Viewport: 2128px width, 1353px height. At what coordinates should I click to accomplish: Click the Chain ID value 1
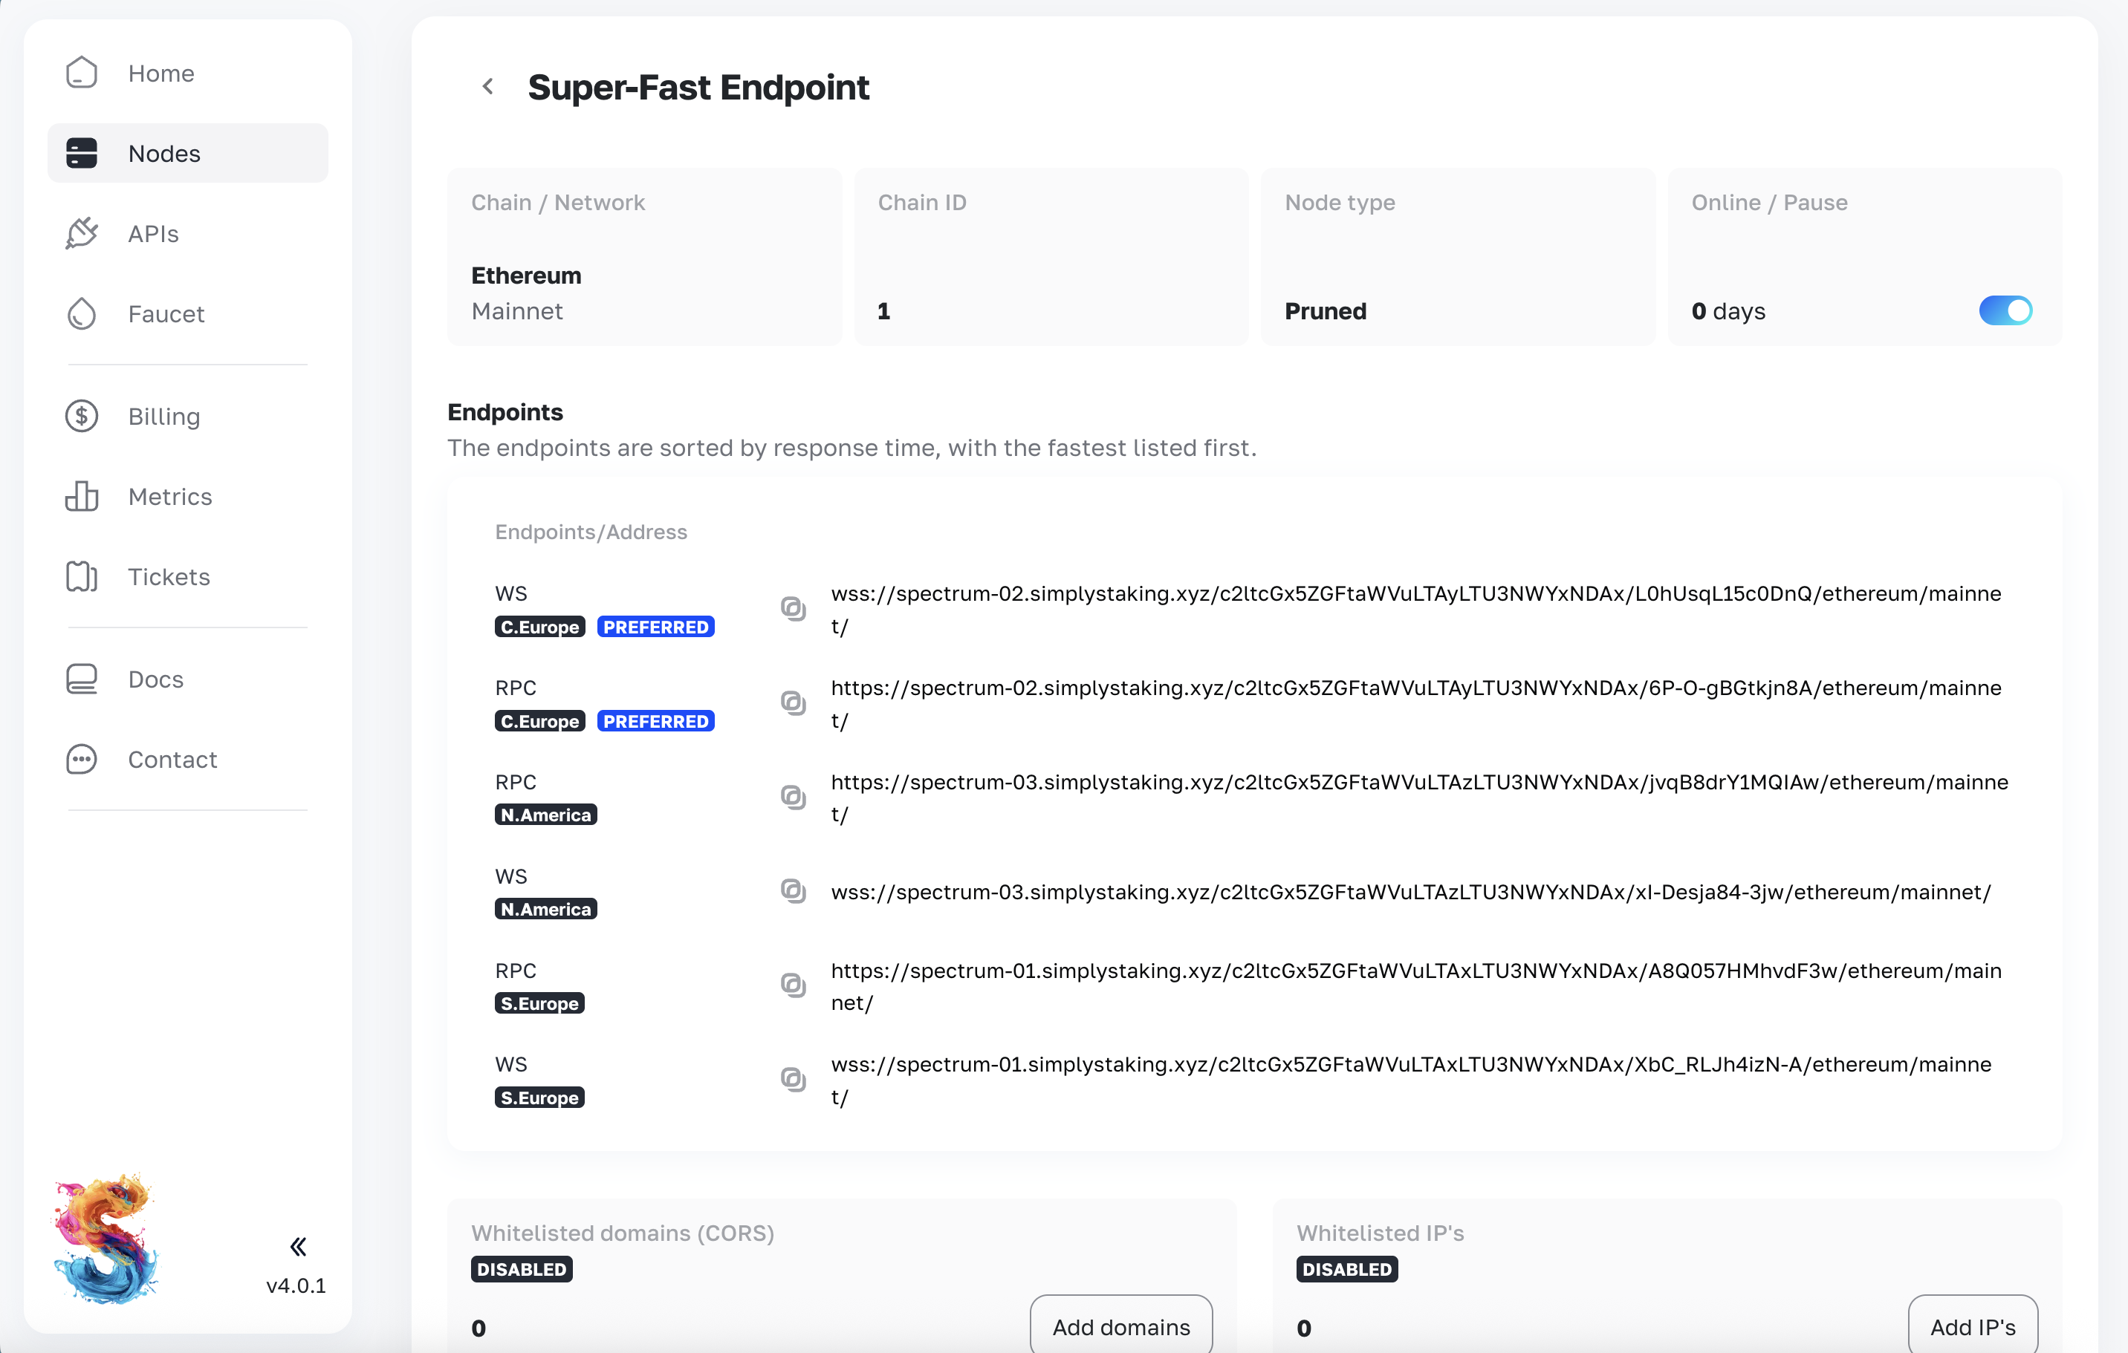(x=883, y=311)
